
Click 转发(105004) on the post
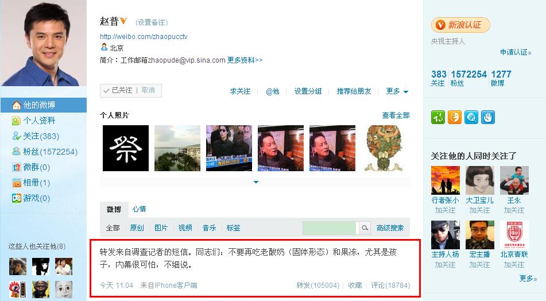(x=317, y=285)
